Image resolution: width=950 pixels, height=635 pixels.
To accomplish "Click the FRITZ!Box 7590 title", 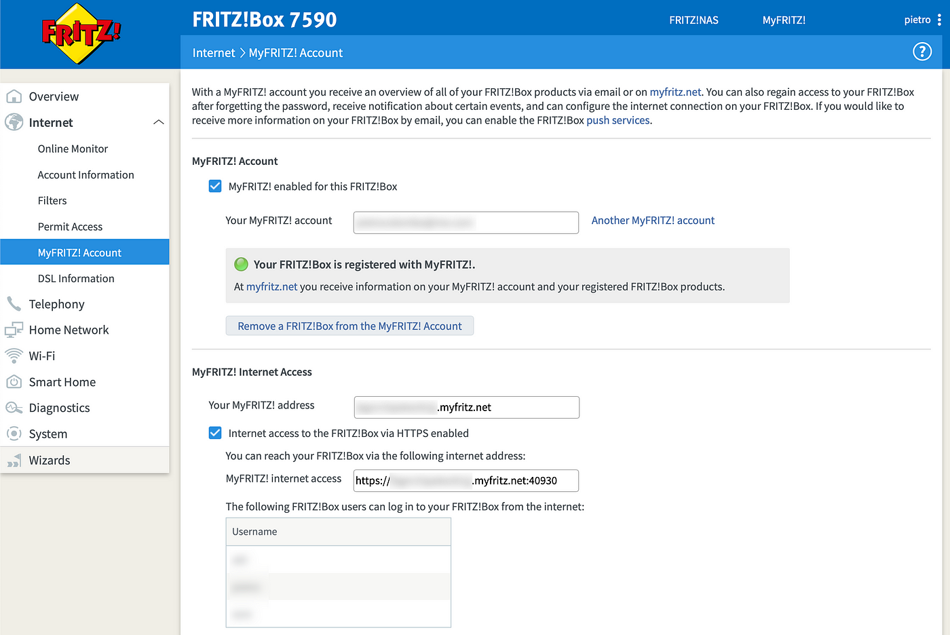I will (x=265, y=19).
